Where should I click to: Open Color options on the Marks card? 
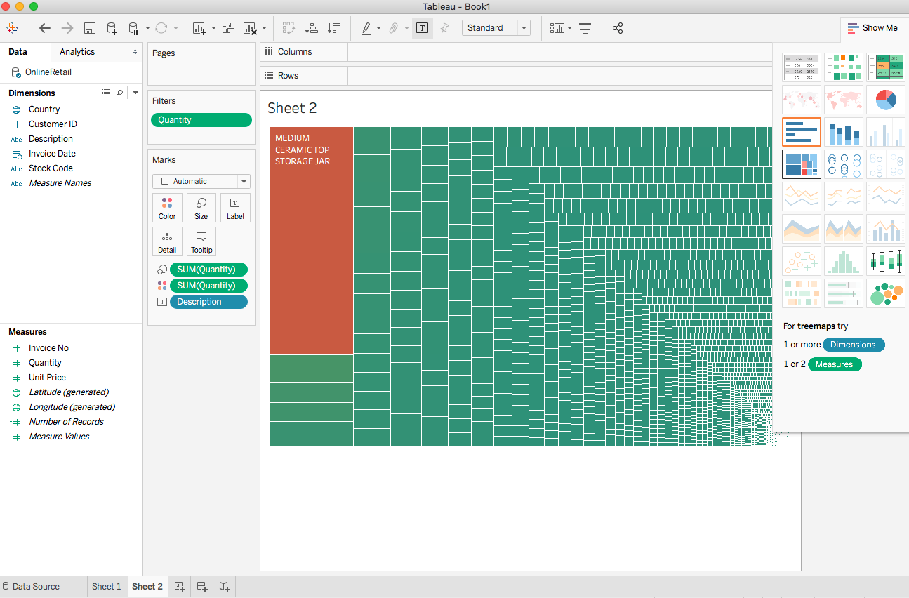(167, 207)
